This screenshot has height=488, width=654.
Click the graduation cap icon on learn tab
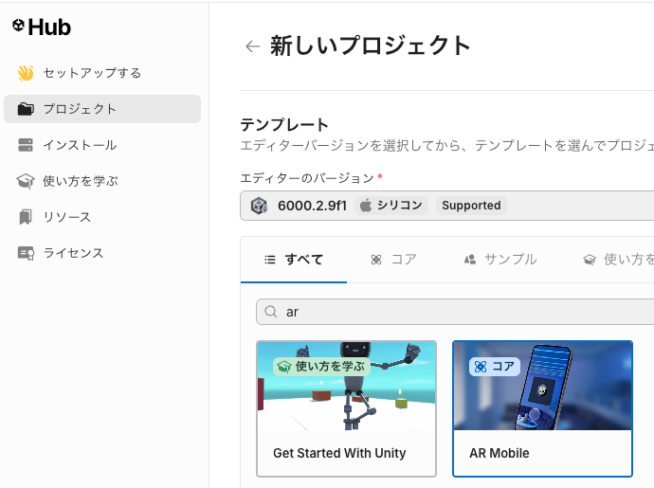(x=590, y=260)
